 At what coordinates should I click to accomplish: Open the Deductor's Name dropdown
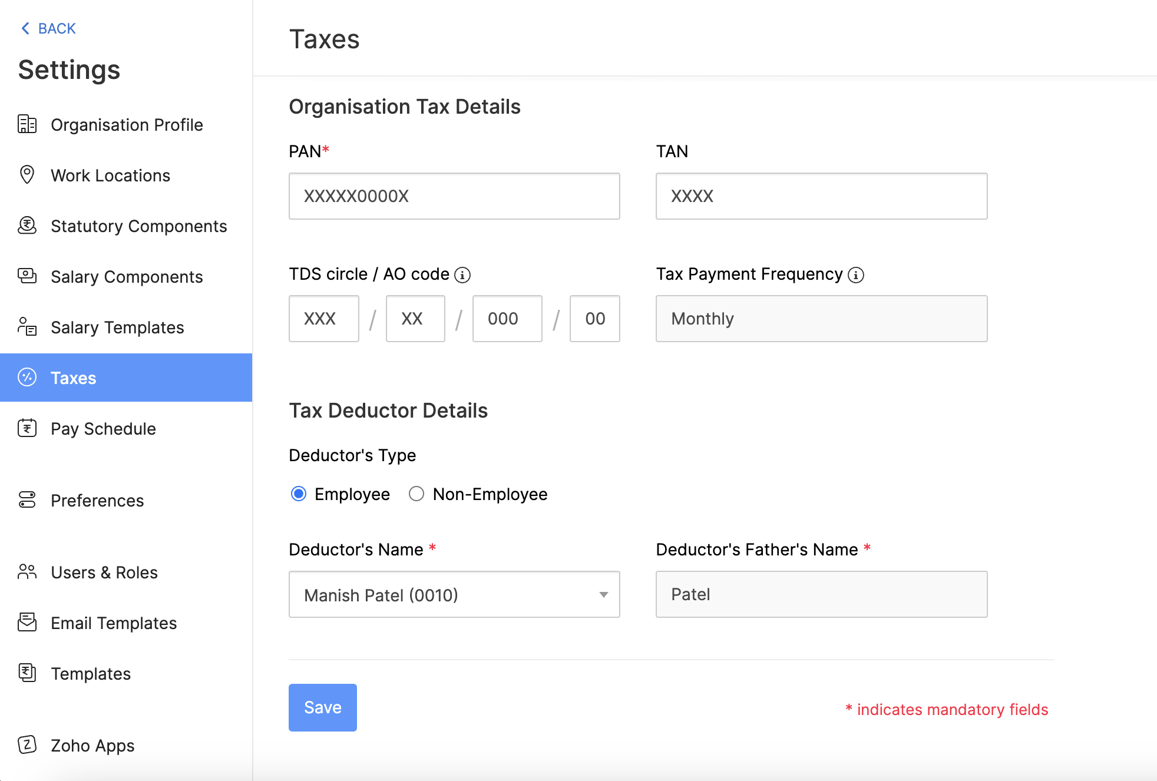click(454, 594)
